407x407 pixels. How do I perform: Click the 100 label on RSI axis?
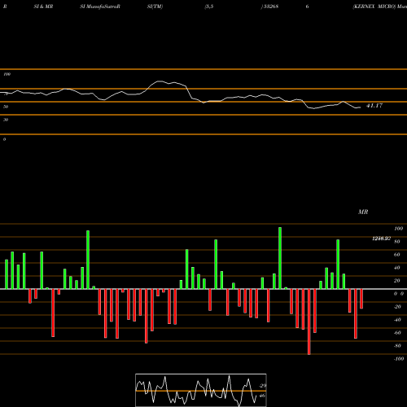pos(7,74)
